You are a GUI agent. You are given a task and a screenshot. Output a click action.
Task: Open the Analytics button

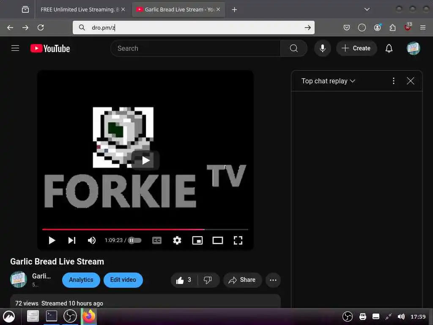point(81,280)
